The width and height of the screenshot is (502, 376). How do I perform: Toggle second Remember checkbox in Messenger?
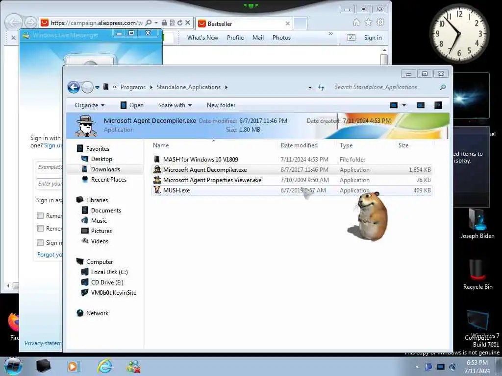tap(40, 228)
